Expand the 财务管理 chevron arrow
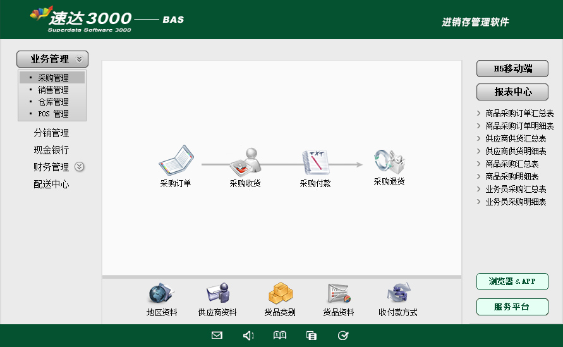563x347 pixels. point(80,167)
